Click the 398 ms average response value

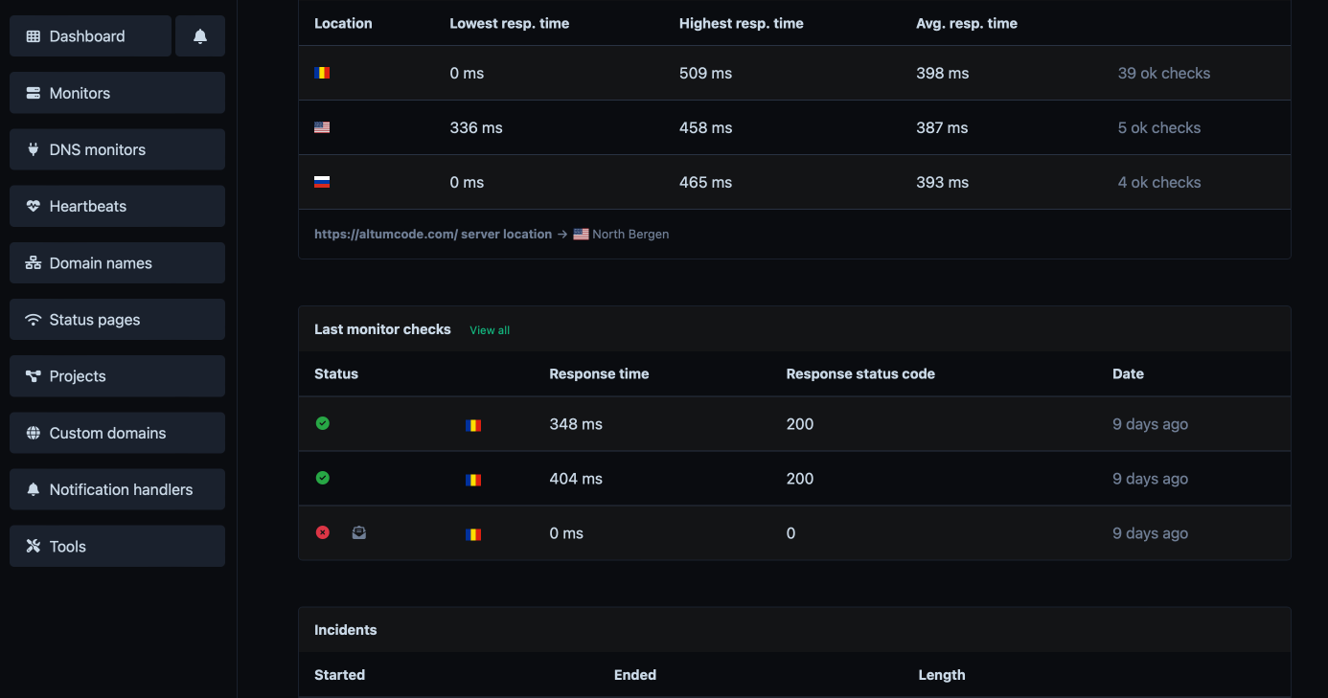coord(942,73)
